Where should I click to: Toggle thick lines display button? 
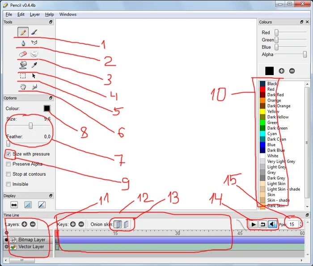click(x=28, y=205)
